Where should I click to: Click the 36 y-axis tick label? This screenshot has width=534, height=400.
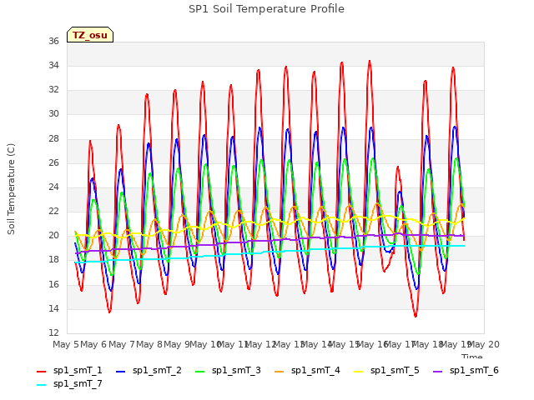coord(53,41)
